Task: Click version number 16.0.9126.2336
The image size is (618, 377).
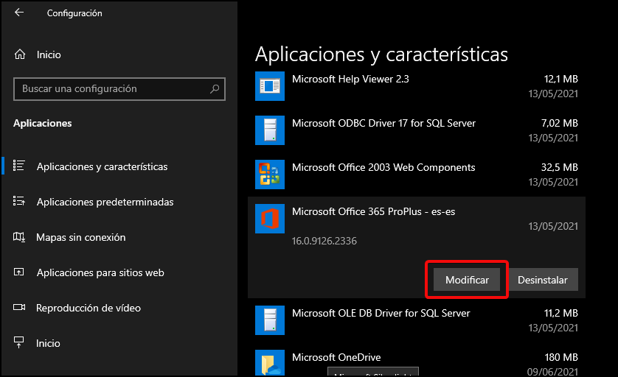Action: [324, 241]
